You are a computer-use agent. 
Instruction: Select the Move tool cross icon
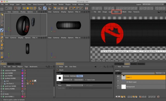point(24,8)
